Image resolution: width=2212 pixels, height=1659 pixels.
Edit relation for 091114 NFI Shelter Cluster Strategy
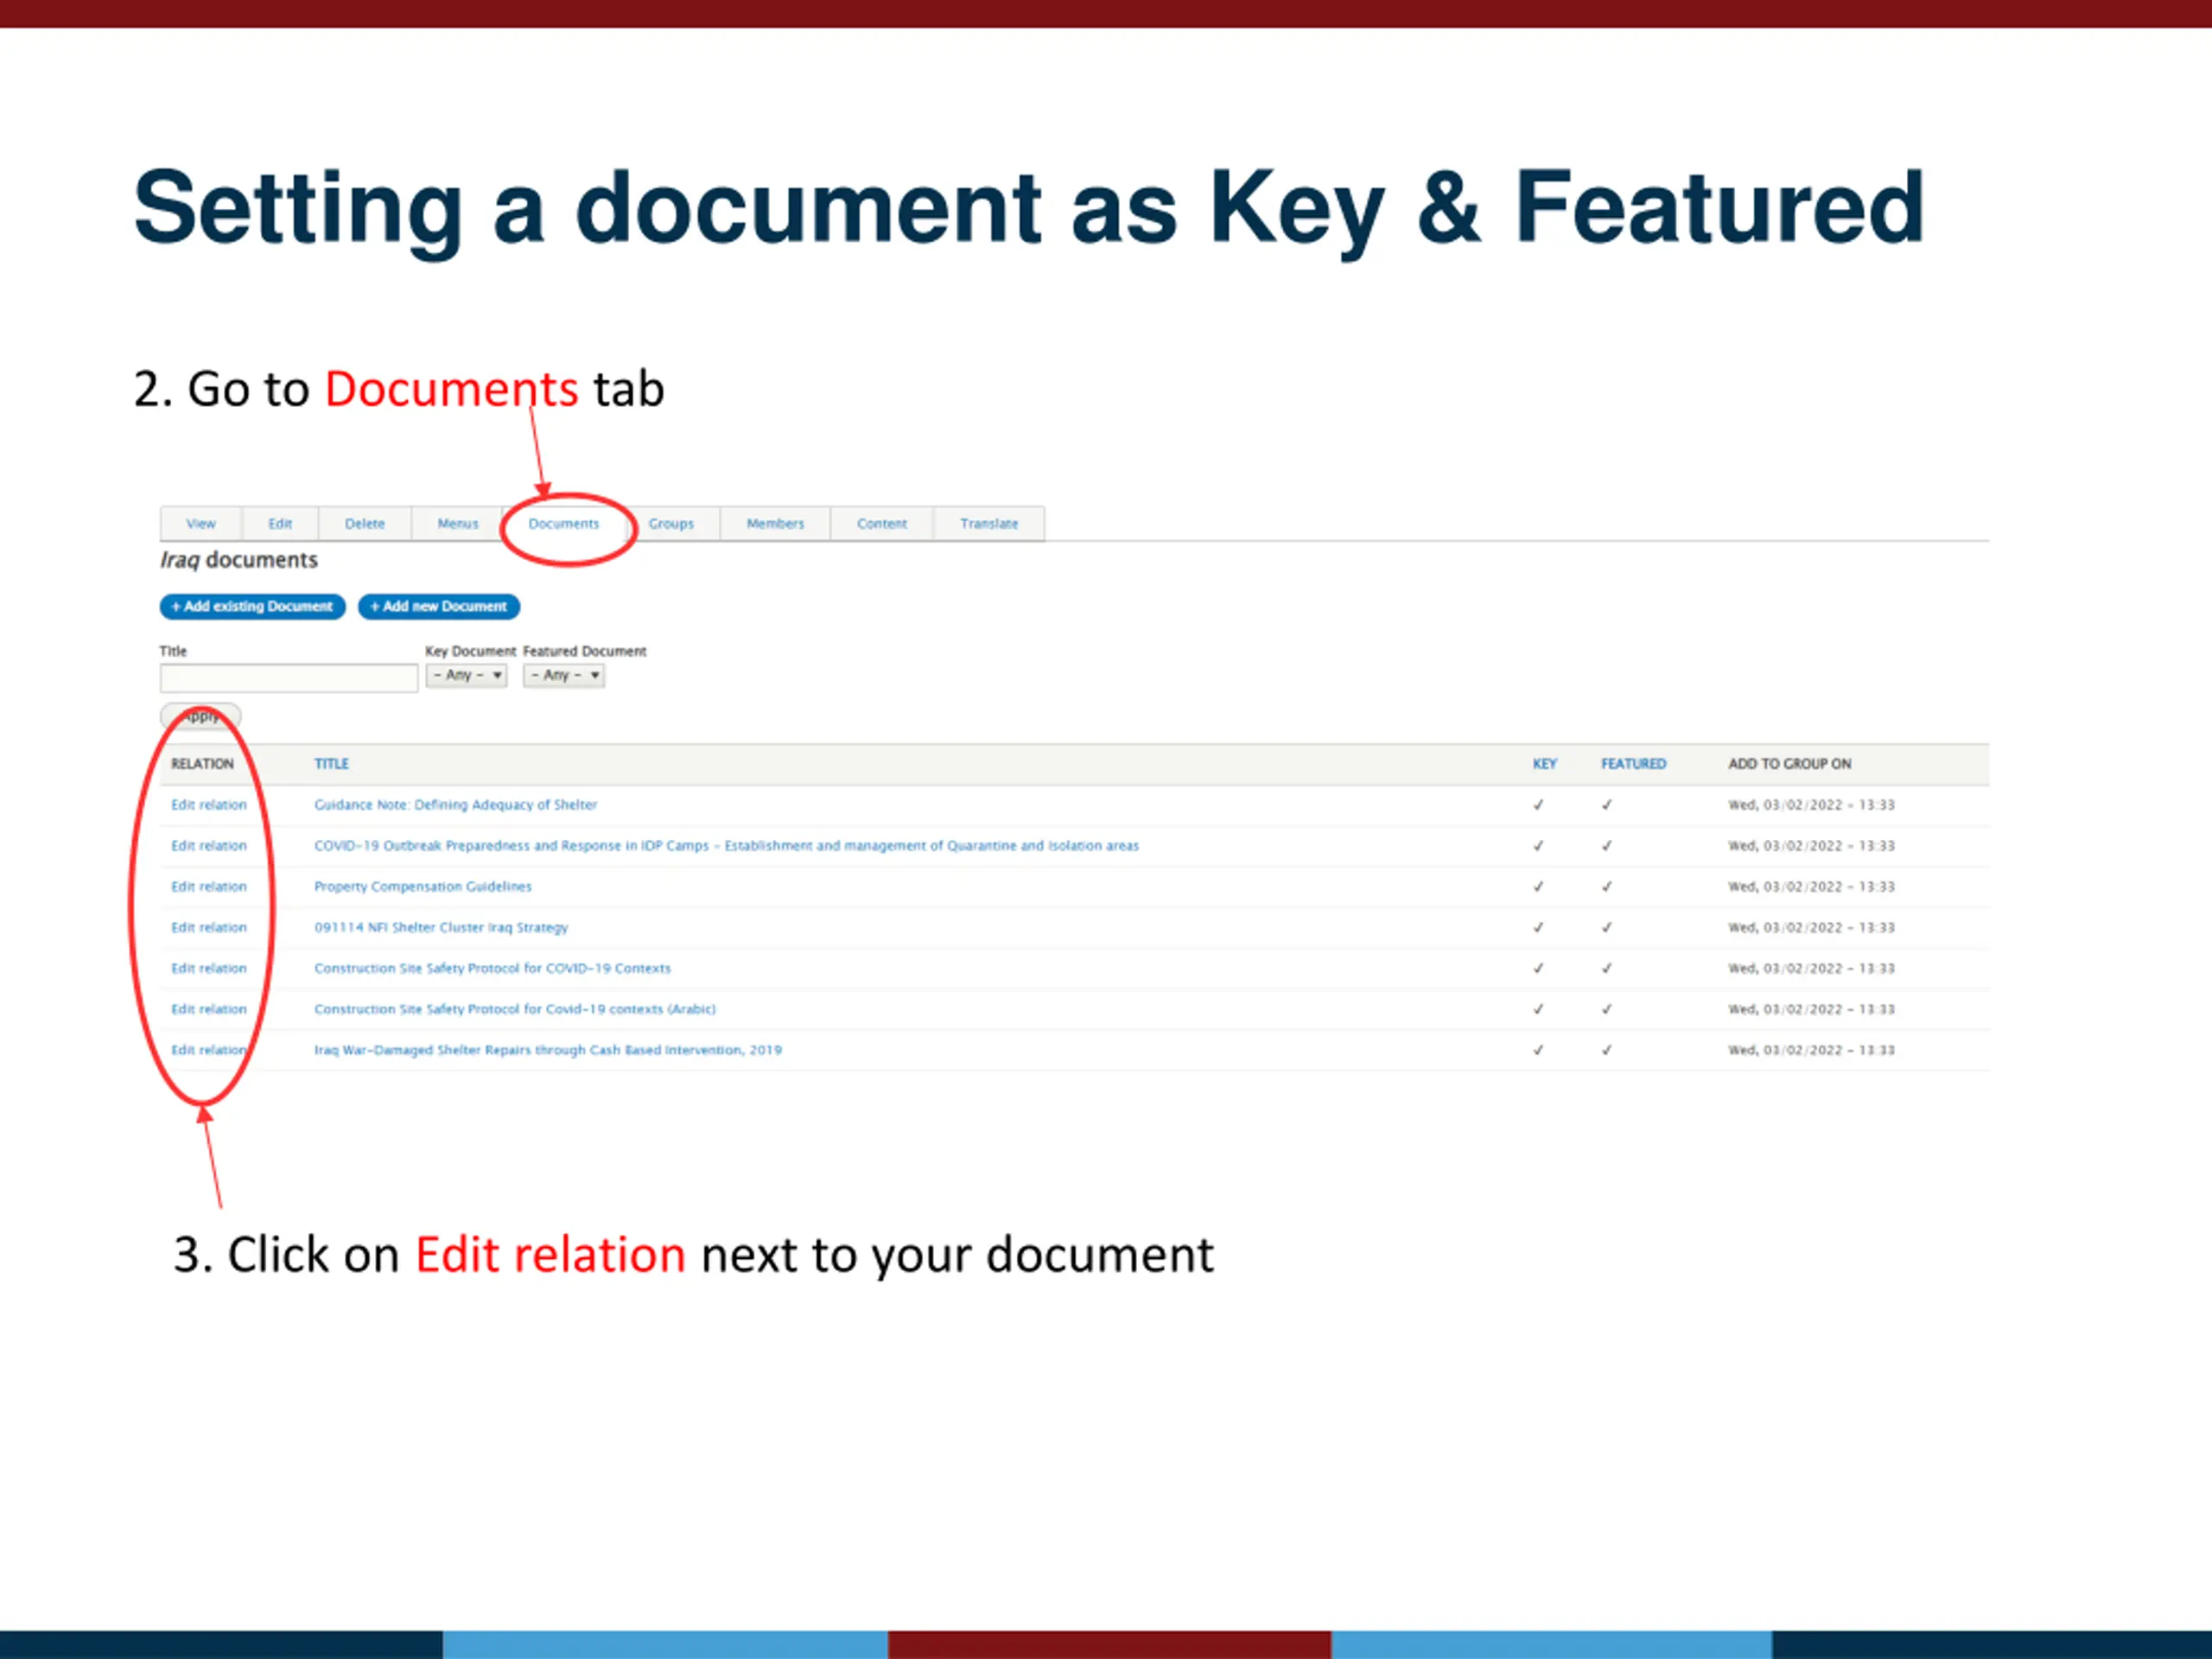(209, 927)
